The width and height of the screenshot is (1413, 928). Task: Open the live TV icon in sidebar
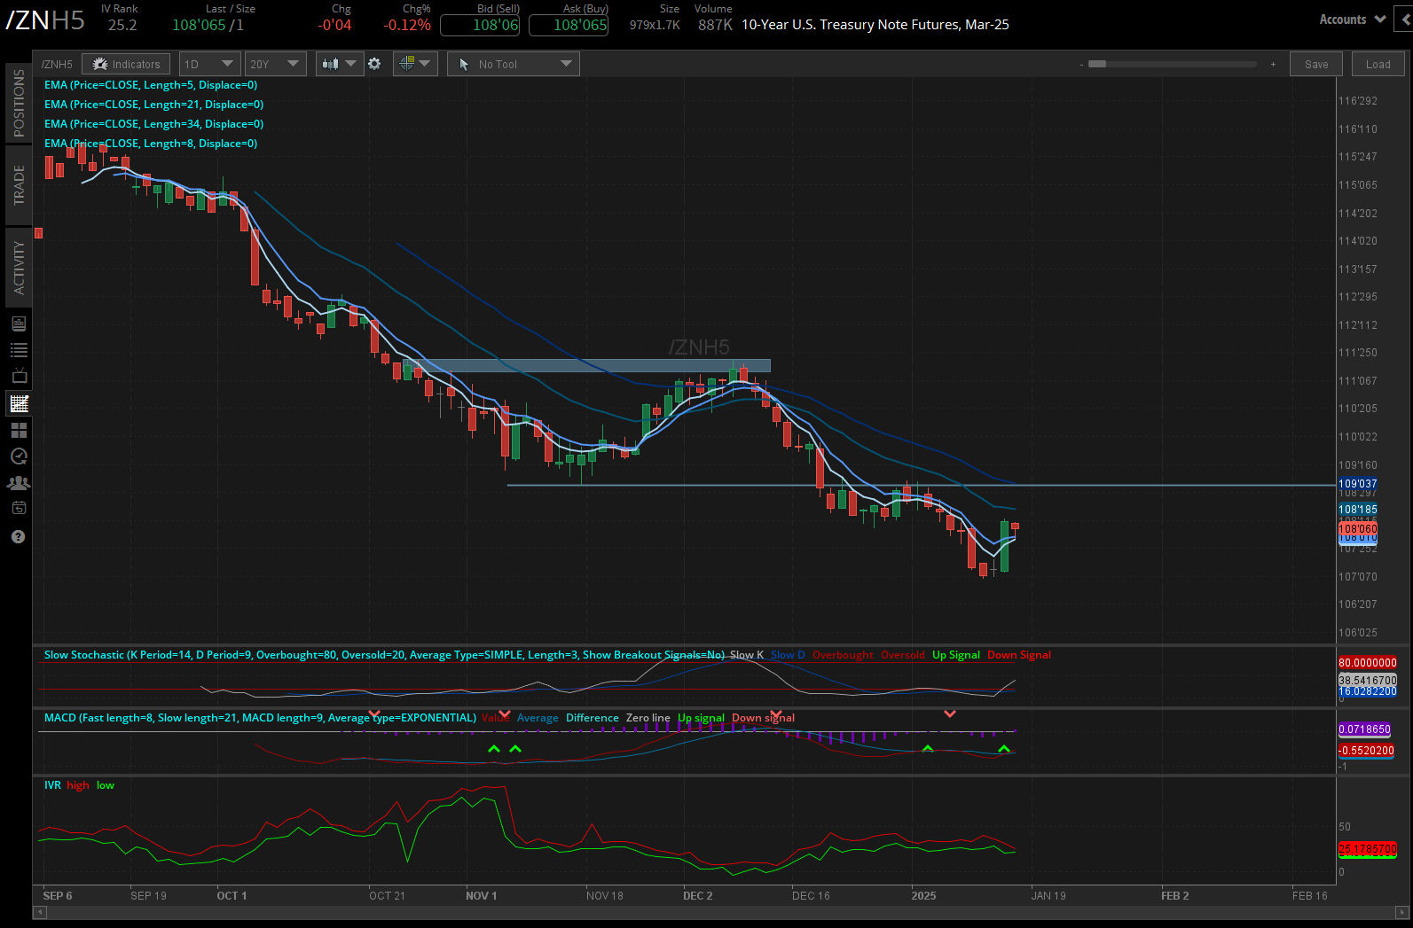coord(19,376)
